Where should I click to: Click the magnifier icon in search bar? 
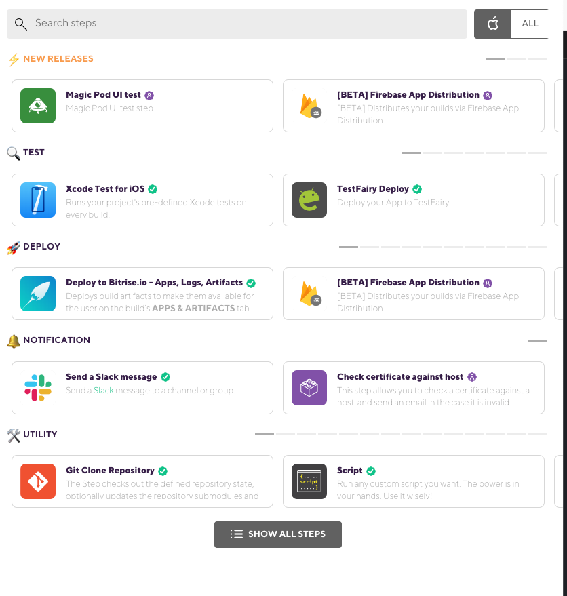20,24
